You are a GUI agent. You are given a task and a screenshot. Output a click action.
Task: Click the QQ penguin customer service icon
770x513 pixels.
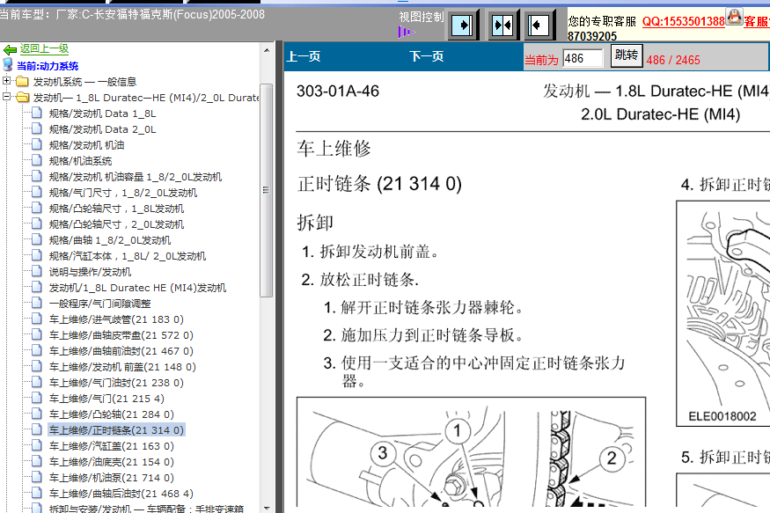[x=734, y=16]
